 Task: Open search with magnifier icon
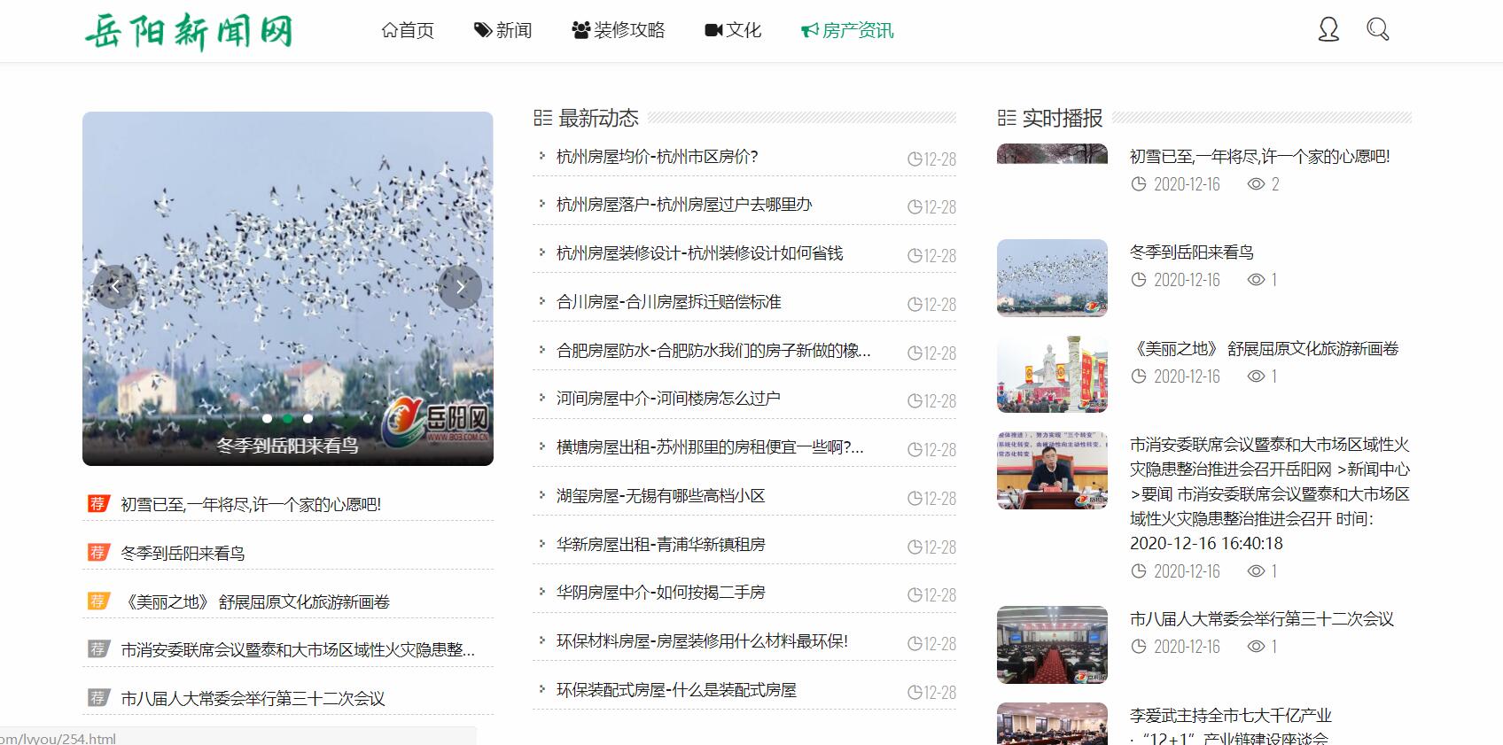click(1377, 30)
